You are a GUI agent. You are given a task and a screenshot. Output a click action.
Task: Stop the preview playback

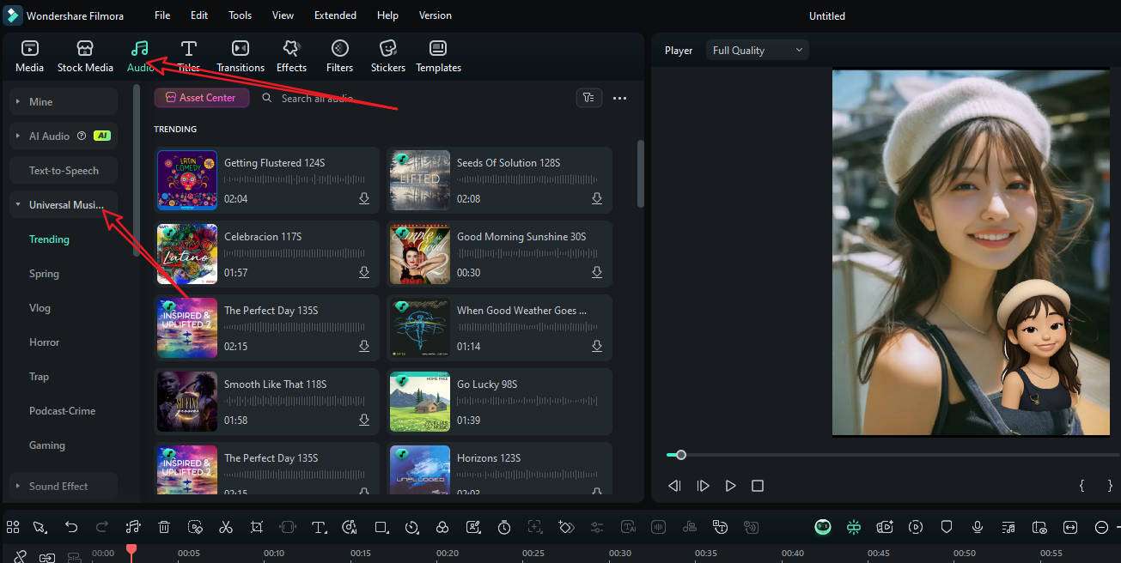coord(758,486)
